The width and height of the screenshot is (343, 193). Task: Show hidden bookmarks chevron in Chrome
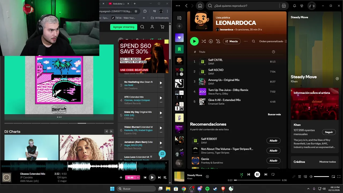coord(144,18)
